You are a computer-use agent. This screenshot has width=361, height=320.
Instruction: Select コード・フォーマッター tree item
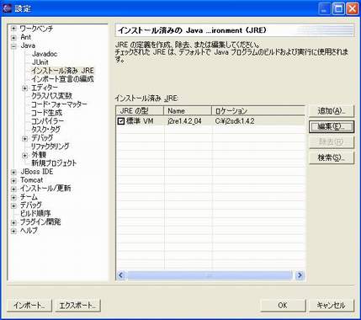tap(59, 104)
